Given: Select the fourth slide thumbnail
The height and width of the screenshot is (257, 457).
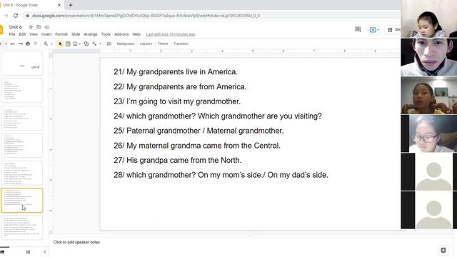Looking at the screenshot, I should 22,146.
